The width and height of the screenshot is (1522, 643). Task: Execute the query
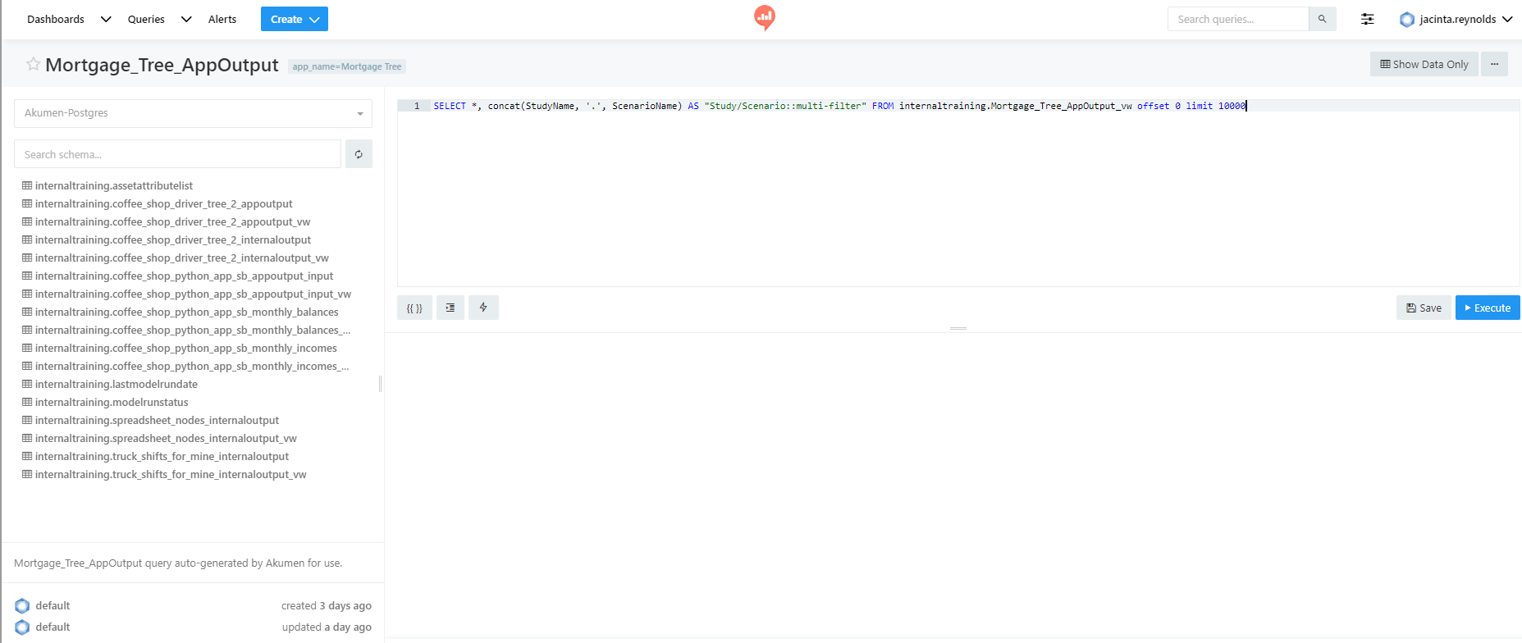[x=1488, y=308]
